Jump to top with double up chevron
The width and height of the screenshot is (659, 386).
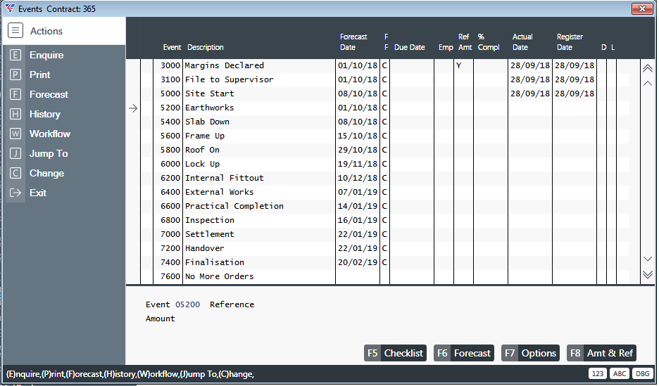[648, 68]
